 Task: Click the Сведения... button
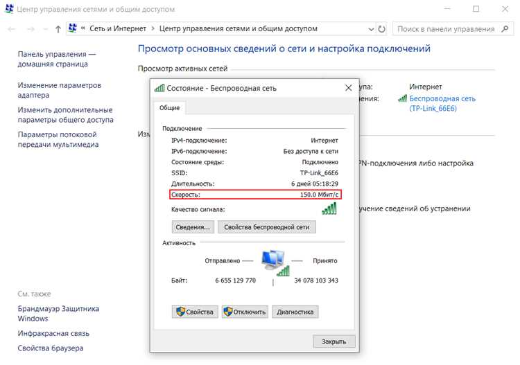[x=193, y=227]
